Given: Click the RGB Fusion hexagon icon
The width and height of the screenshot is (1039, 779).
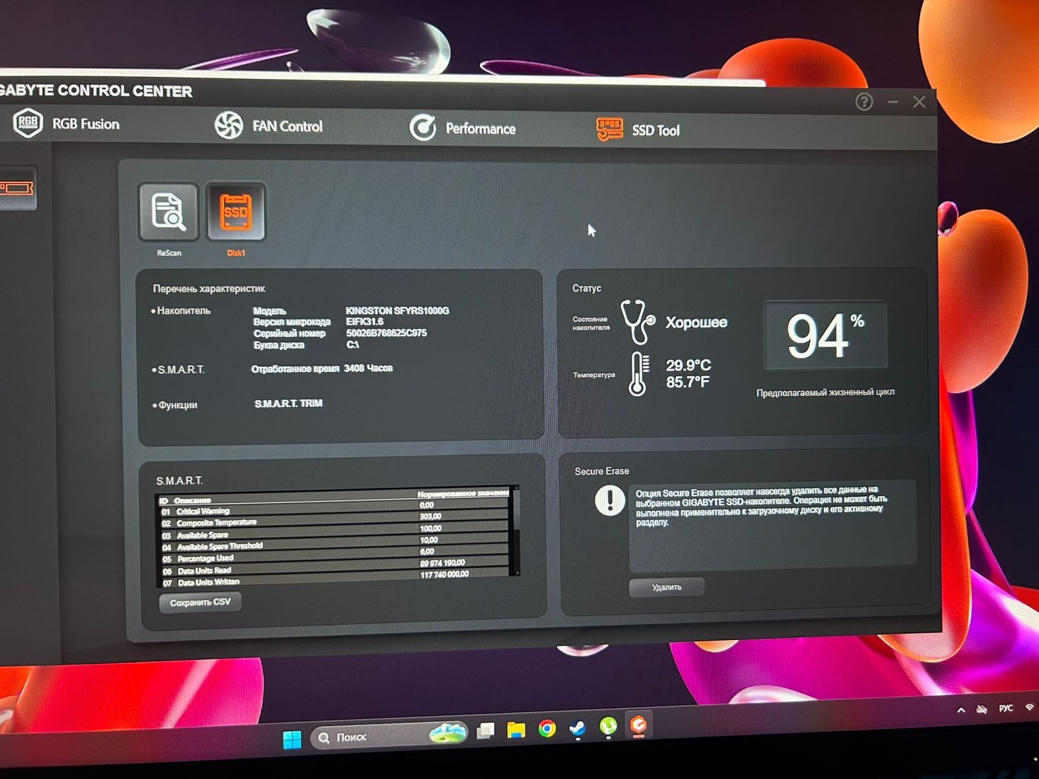Looking at the screenshot, I should [x=28, y=123].
